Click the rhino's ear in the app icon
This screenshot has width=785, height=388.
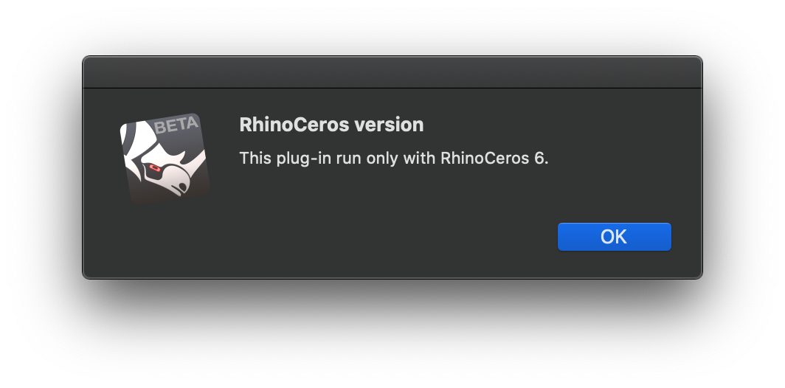tap(142, 135)
